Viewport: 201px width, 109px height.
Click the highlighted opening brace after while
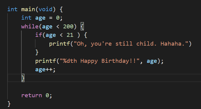tap(82, 27)
